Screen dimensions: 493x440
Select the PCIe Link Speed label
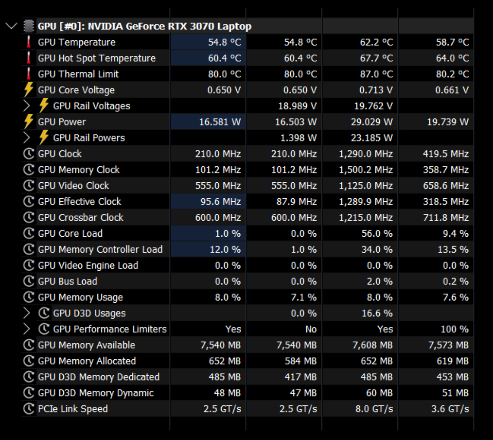(x=72, y=409)
